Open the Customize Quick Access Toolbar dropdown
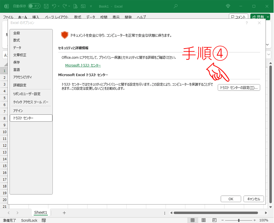The image size is (274, 223). [91, 6]
